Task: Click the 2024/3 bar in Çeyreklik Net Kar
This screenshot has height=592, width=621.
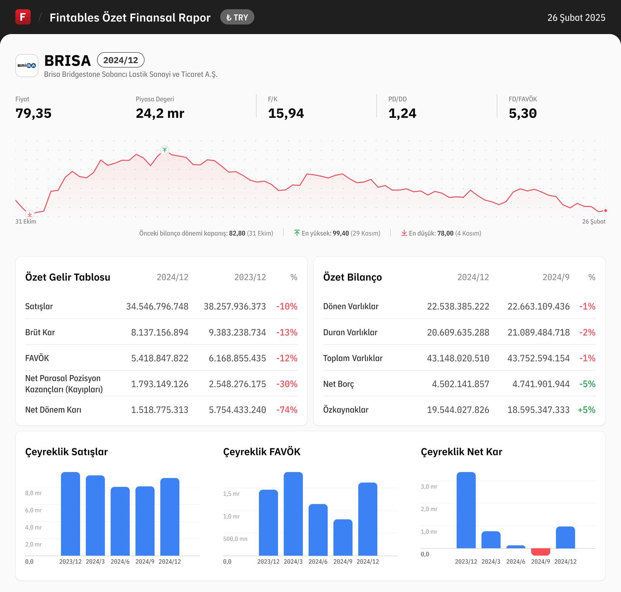Action: [491, 540]
